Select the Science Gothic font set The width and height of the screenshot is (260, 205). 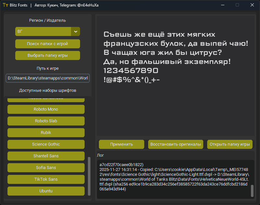[x=46, y=144]
